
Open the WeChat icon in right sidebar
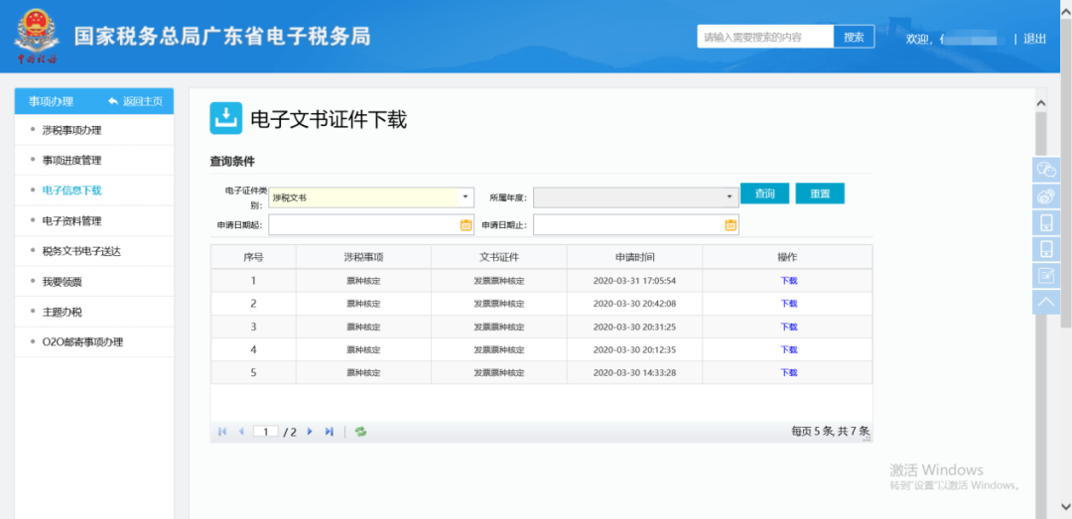(x=1046, y=170)
